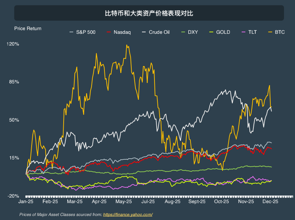Image resolution: width=295 pixels, height=220 pixels.
Task: Hide the BTC series via legend
Action: pyautogui.click(x=276, y=32)
